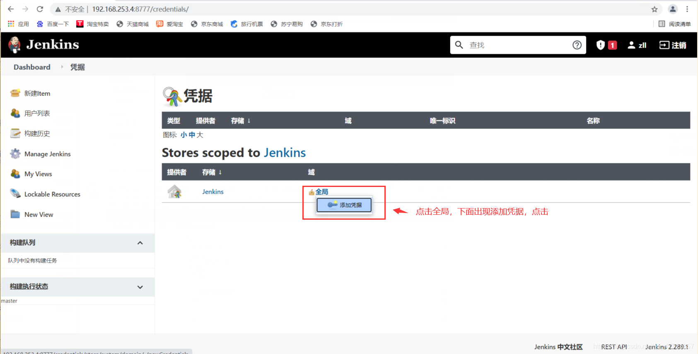Open 用户列表 in the sidebar
The image size is (698, 354).
tap(37, 113)
